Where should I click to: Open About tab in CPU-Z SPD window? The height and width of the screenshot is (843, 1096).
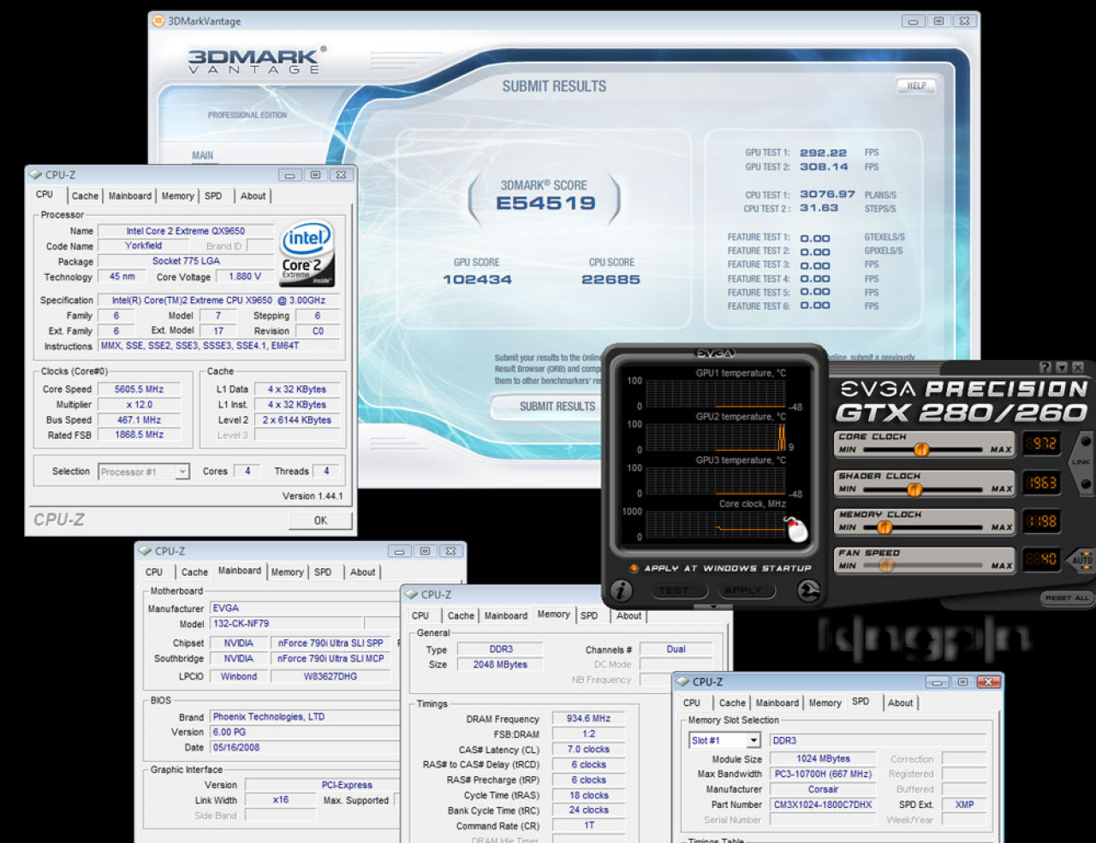[900, 703]
